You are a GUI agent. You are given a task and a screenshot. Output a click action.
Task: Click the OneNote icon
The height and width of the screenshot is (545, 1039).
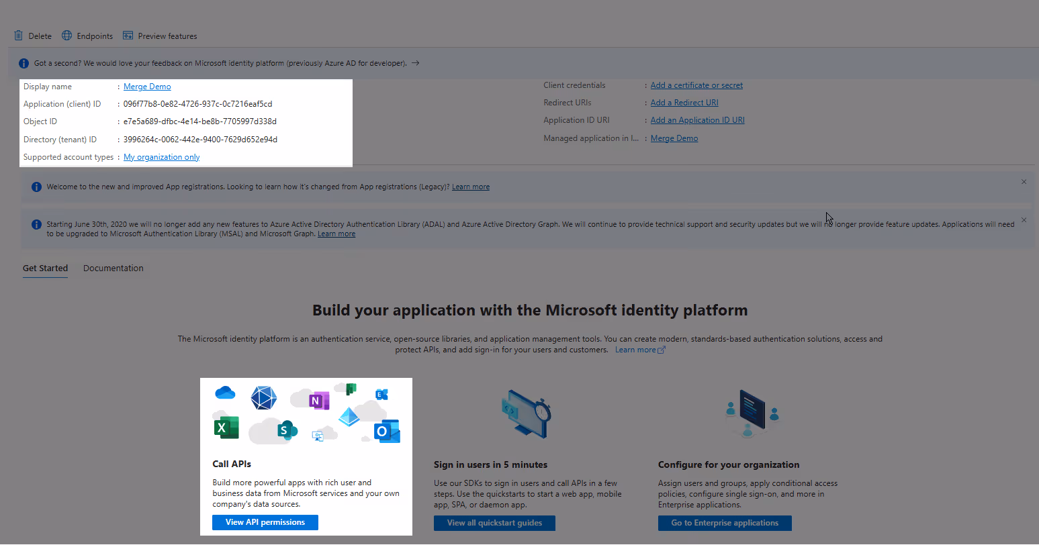(318, 401)
